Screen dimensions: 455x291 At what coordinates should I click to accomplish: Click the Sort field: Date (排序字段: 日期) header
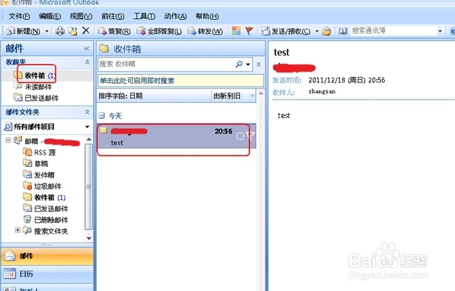point(154,96)
